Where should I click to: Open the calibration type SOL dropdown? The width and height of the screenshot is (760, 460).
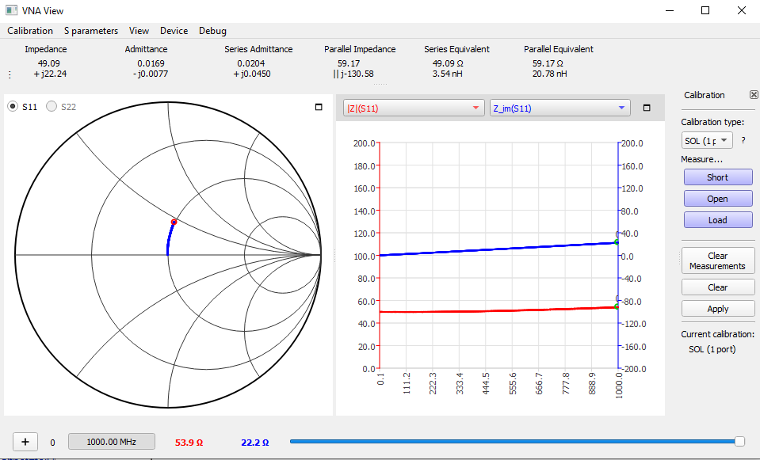[707, 140]
